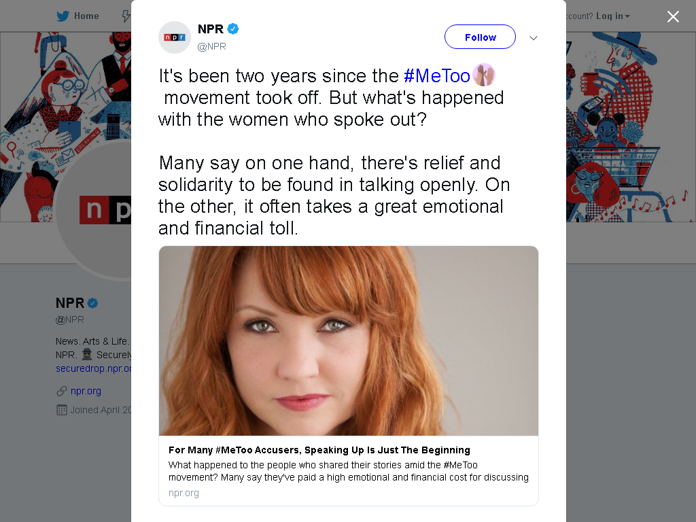Click the calendar icon by Joined April
The width and height of the screenshot is (696, 522).
tap(62, 410)
